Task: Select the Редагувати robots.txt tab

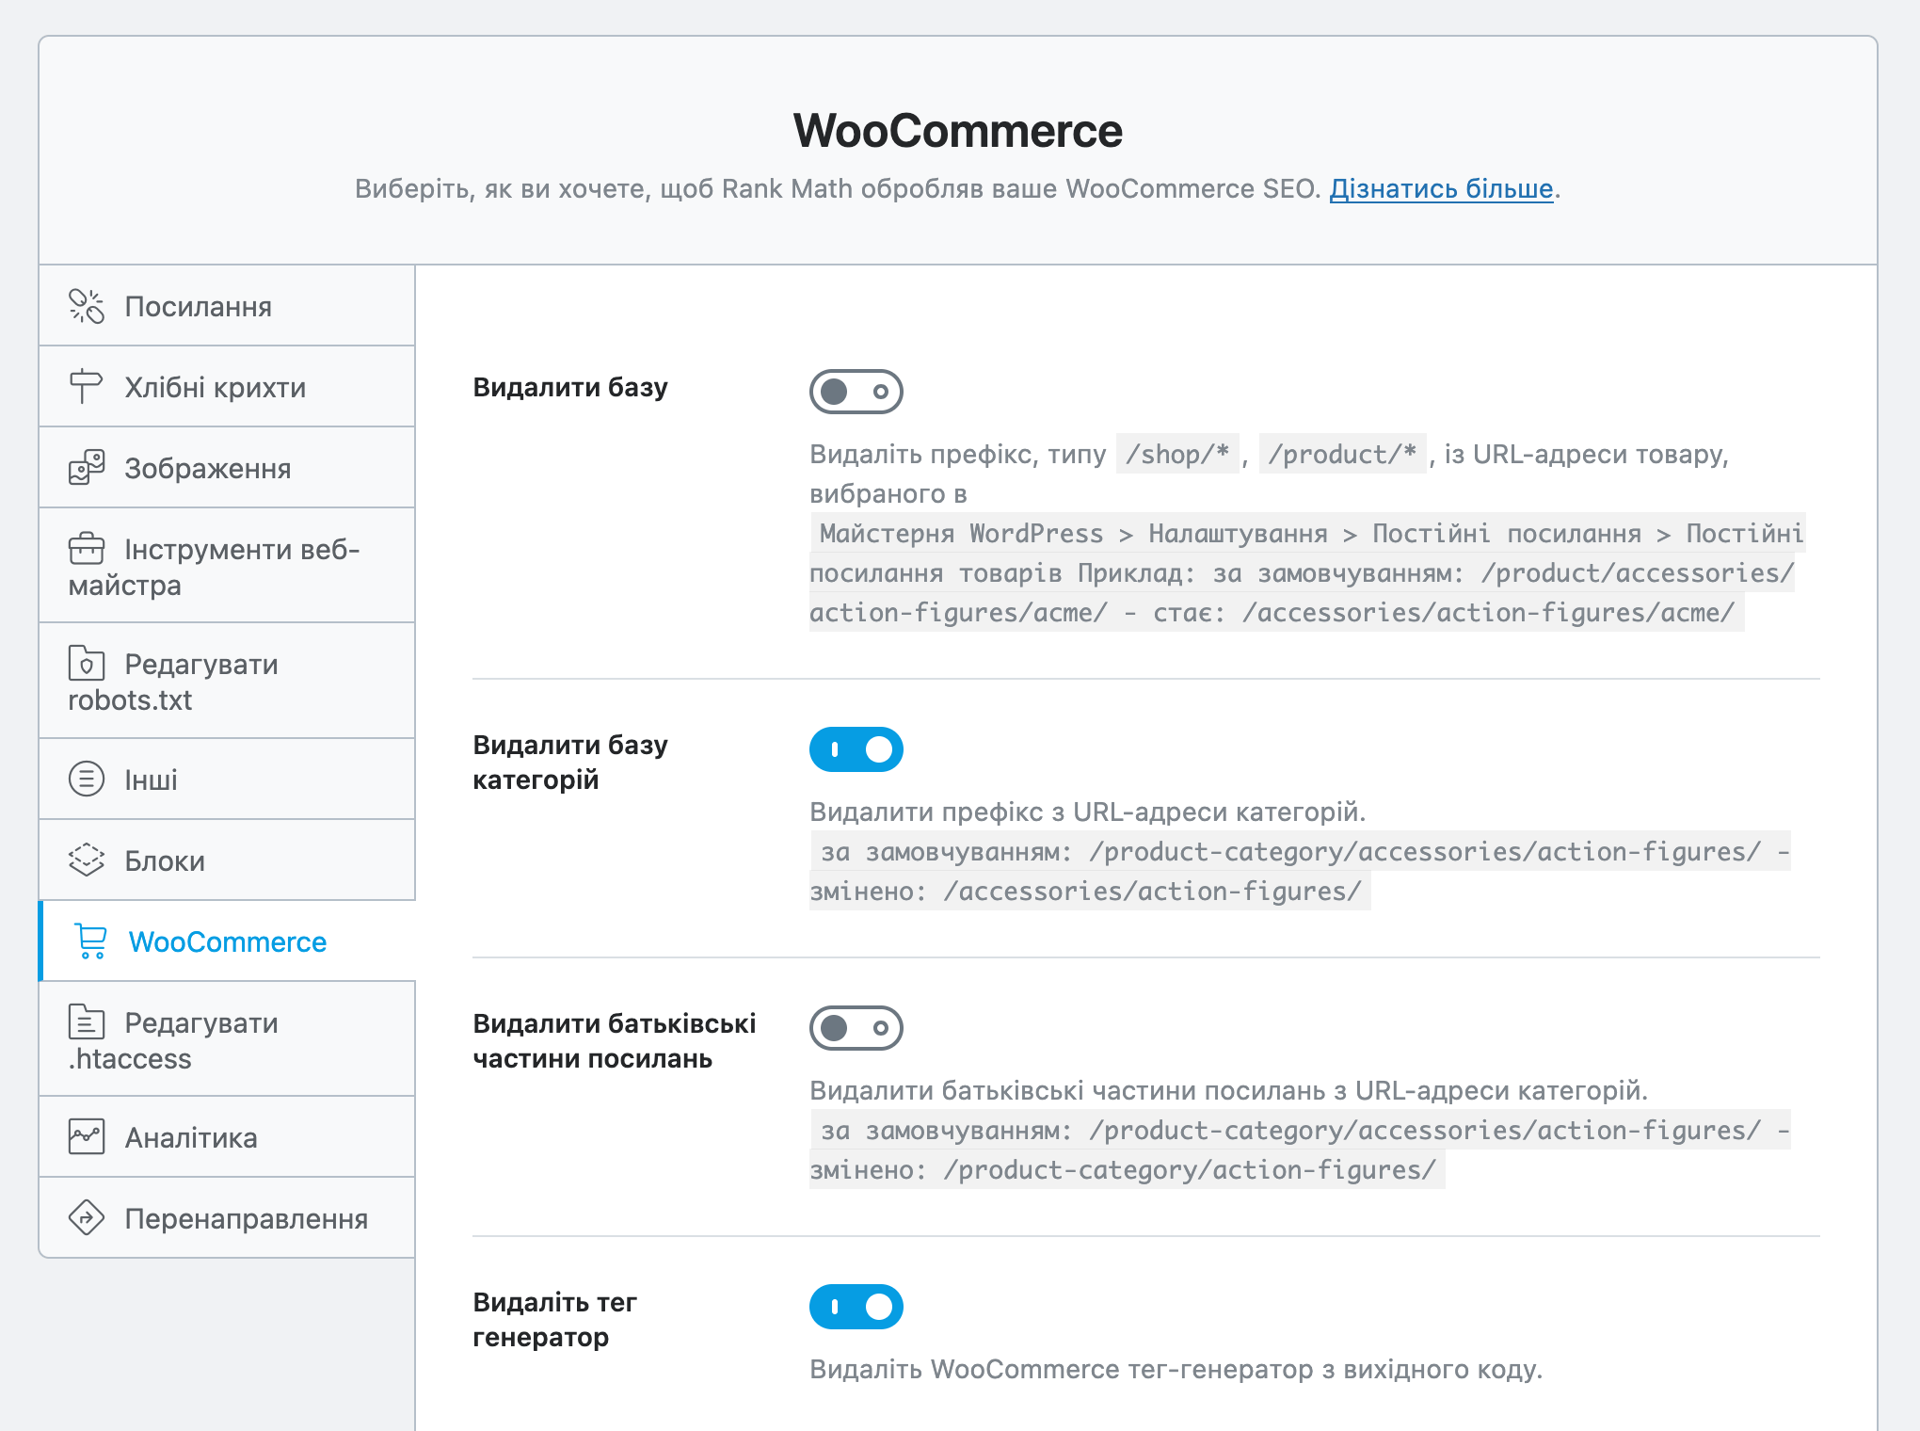Action: tap(227, 681)
